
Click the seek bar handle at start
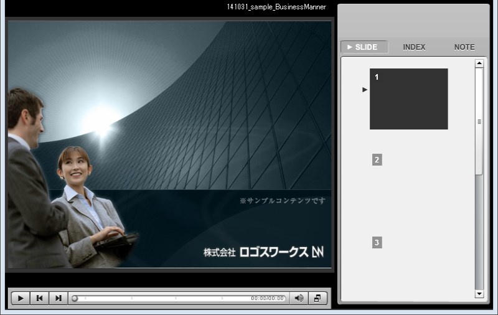[x=75, y=298]
